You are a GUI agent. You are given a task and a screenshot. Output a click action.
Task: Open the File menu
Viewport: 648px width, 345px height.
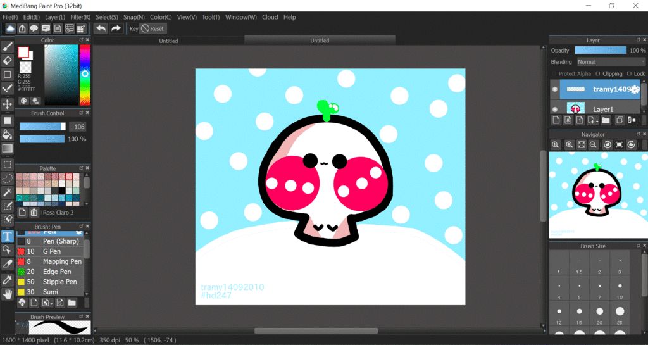pyautogui.click(x=10, y=17)
